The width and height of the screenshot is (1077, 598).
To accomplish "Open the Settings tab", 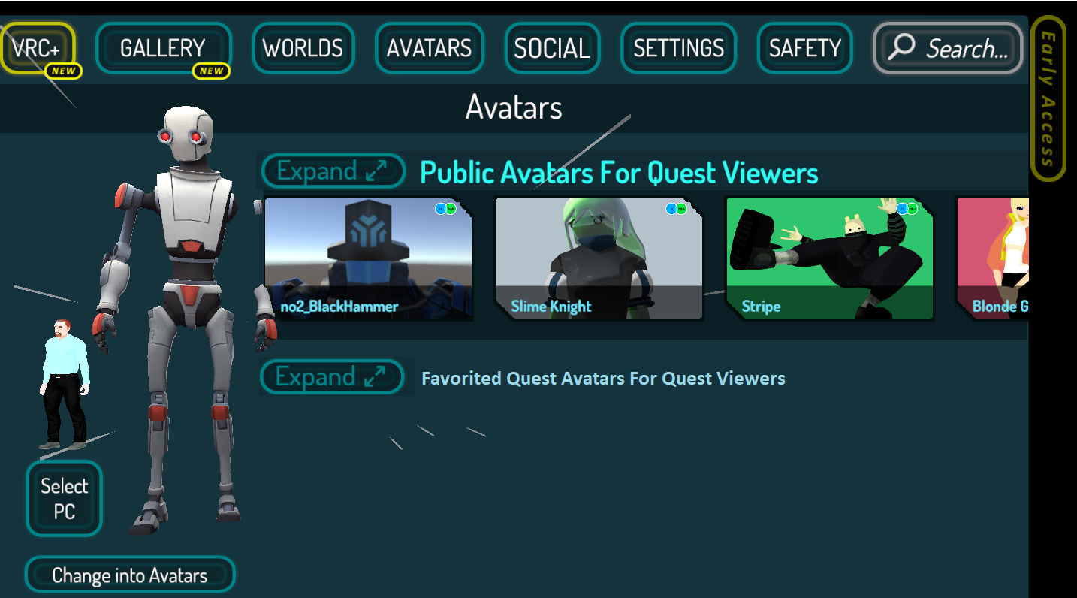I will [678, 48].
